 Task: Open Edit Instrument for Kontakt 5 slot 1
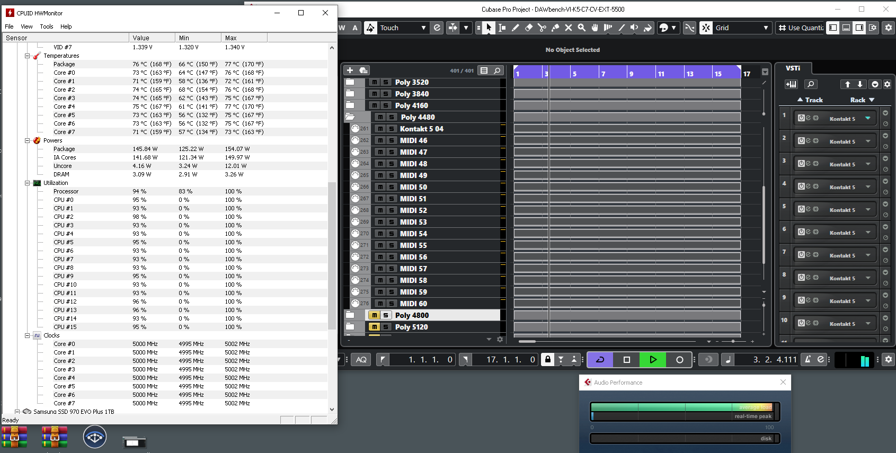point(808,118)
